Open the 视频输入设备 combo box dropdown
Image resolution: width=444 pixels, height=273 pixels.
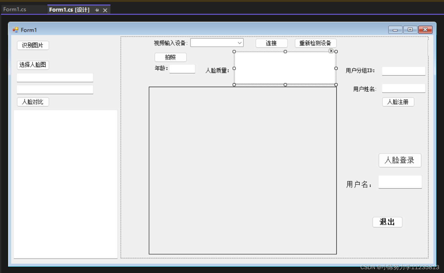click(x=240, y=43)
